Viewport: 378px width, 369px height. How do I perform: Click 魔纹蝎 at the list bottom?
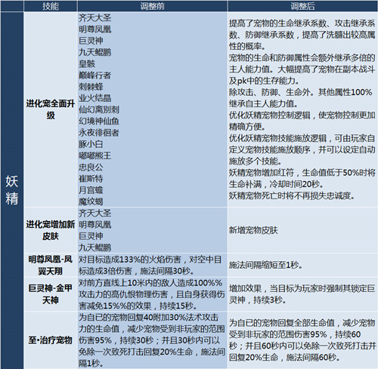point(91,201)
